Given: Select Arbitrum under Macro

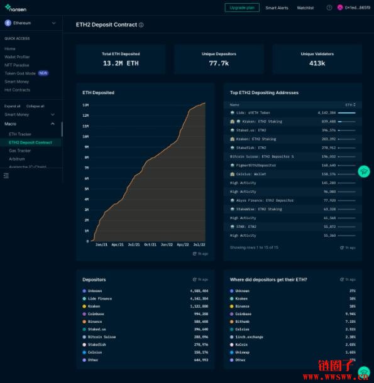Looking at the screenshot, I should coord(16,159).
